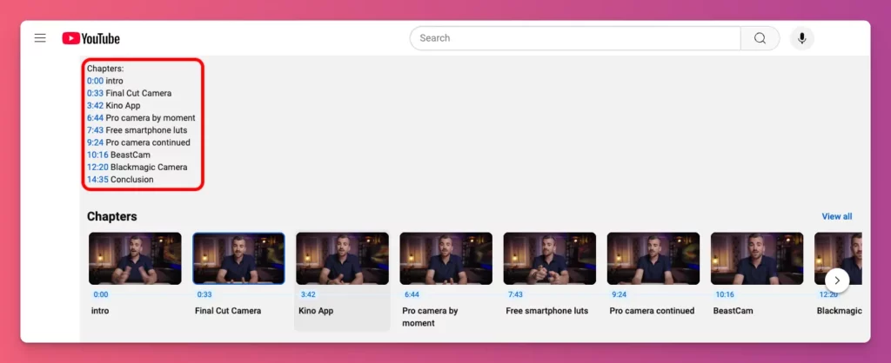891x363 pixels.
Task: Select the intro chapter thumbnail
Action: (135, 258)
